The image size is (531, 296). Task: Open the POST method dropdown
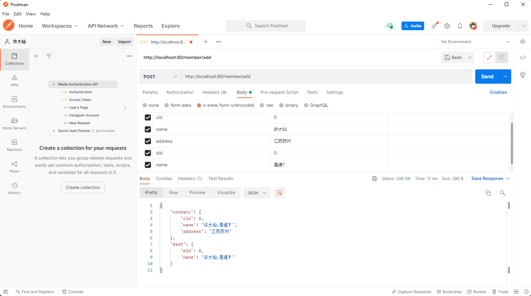coord(160,77)
